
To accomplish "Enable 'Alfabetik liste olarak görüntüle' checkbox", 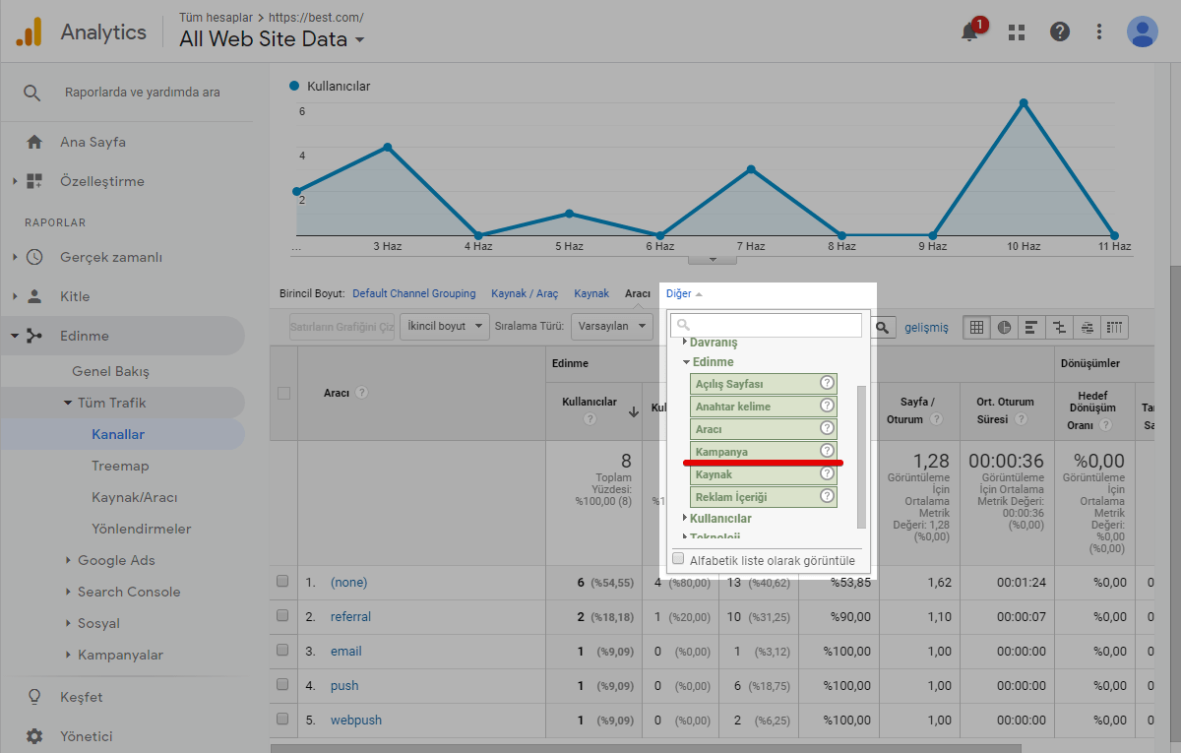I will [x=678, y=559].
